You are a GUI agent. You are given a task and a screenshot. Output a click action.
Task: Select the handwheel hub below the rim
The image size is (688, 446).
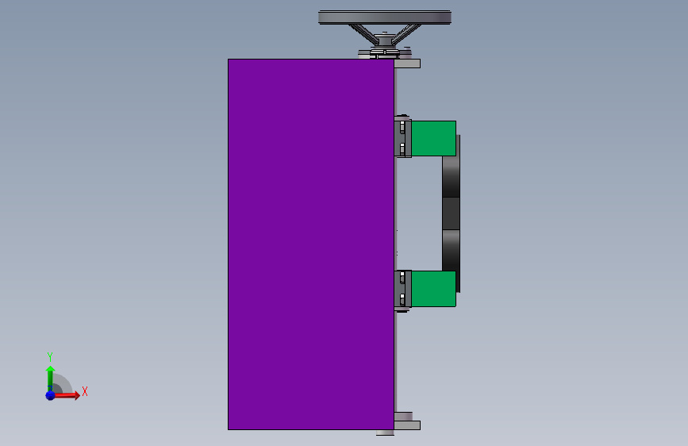(384, 40)
